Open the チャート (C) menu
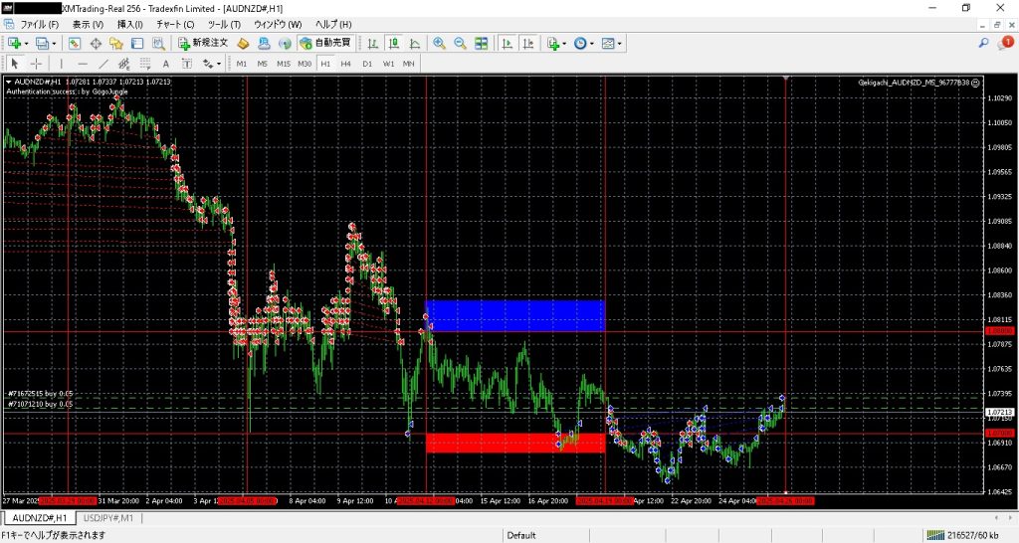Image resolution: width=1019 pixels, height=543 pixels. [175, 24]
